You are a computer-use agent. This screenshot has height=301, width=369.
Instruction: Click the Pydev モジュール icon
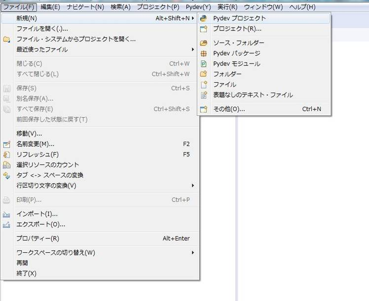(x=204, y=64)
